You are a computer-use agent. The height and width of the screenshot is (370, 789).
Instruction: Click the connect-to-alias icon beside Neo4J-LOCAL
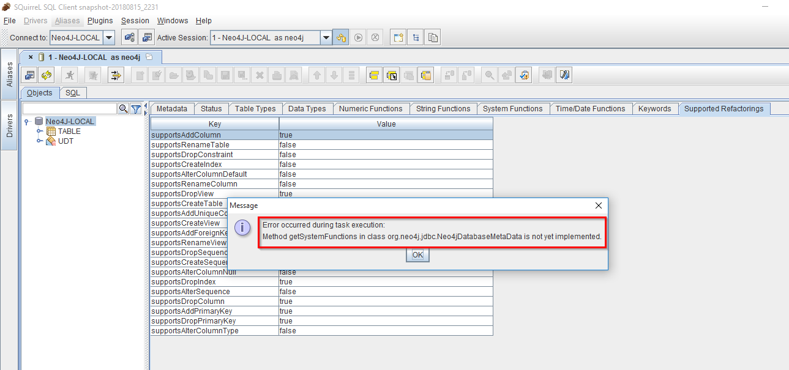pos(128,37)
